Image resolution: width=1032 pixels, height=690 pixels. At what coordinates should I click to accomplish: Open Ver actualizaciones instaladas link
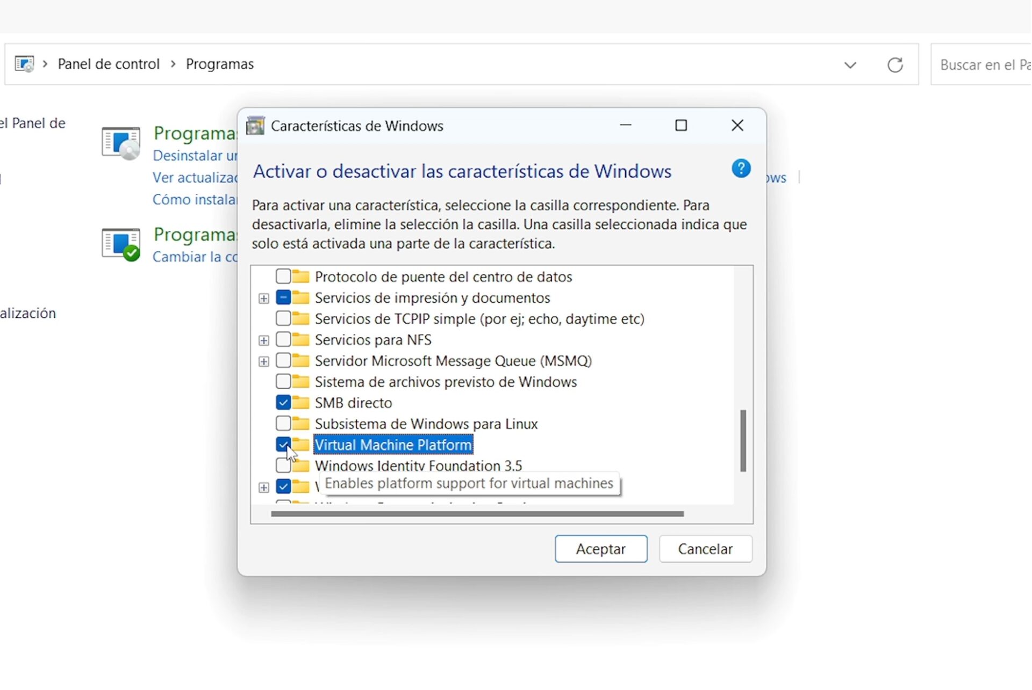[195, 178]
